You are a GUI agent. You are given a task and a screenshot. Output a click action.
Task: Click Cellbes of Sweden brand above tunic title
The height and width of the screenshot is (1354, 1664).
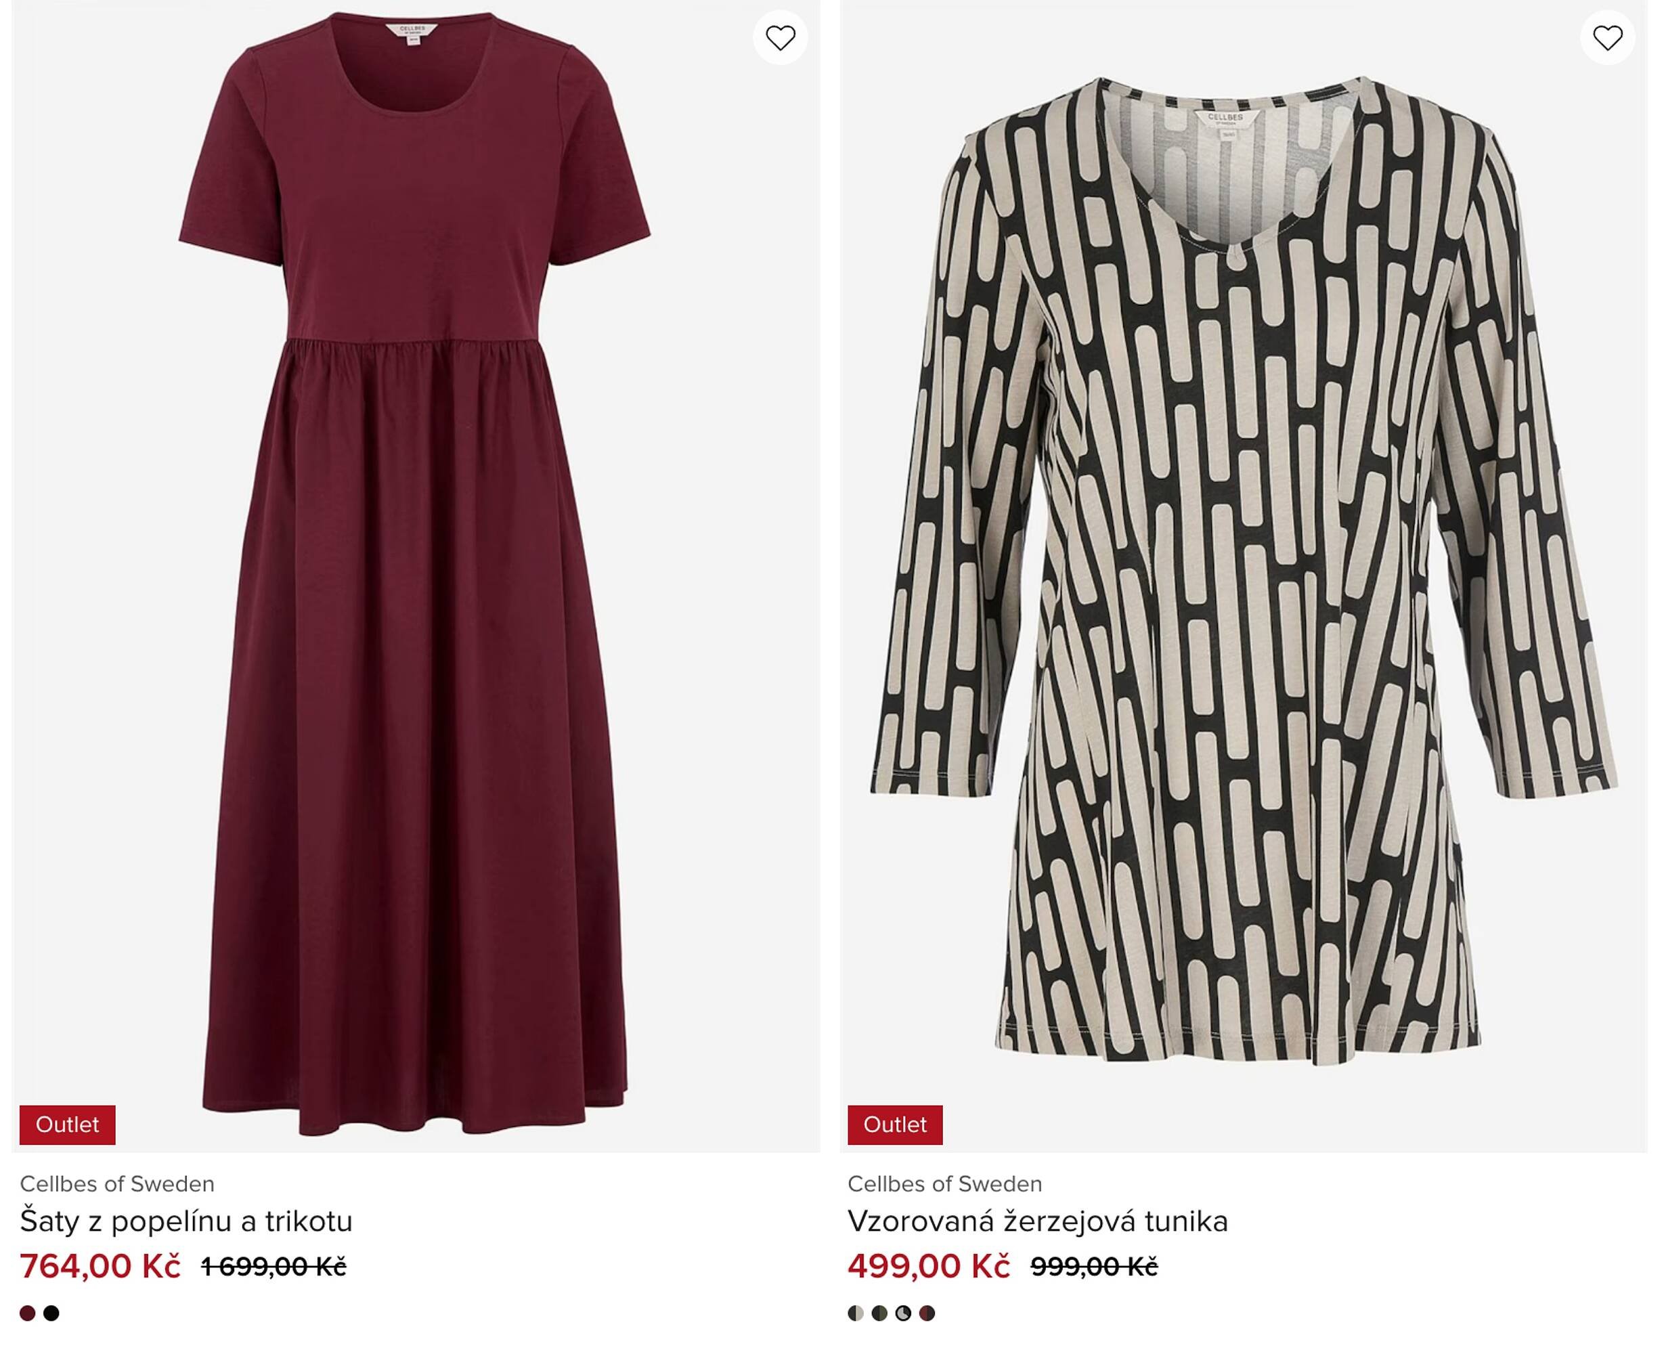click(944, 1184)
